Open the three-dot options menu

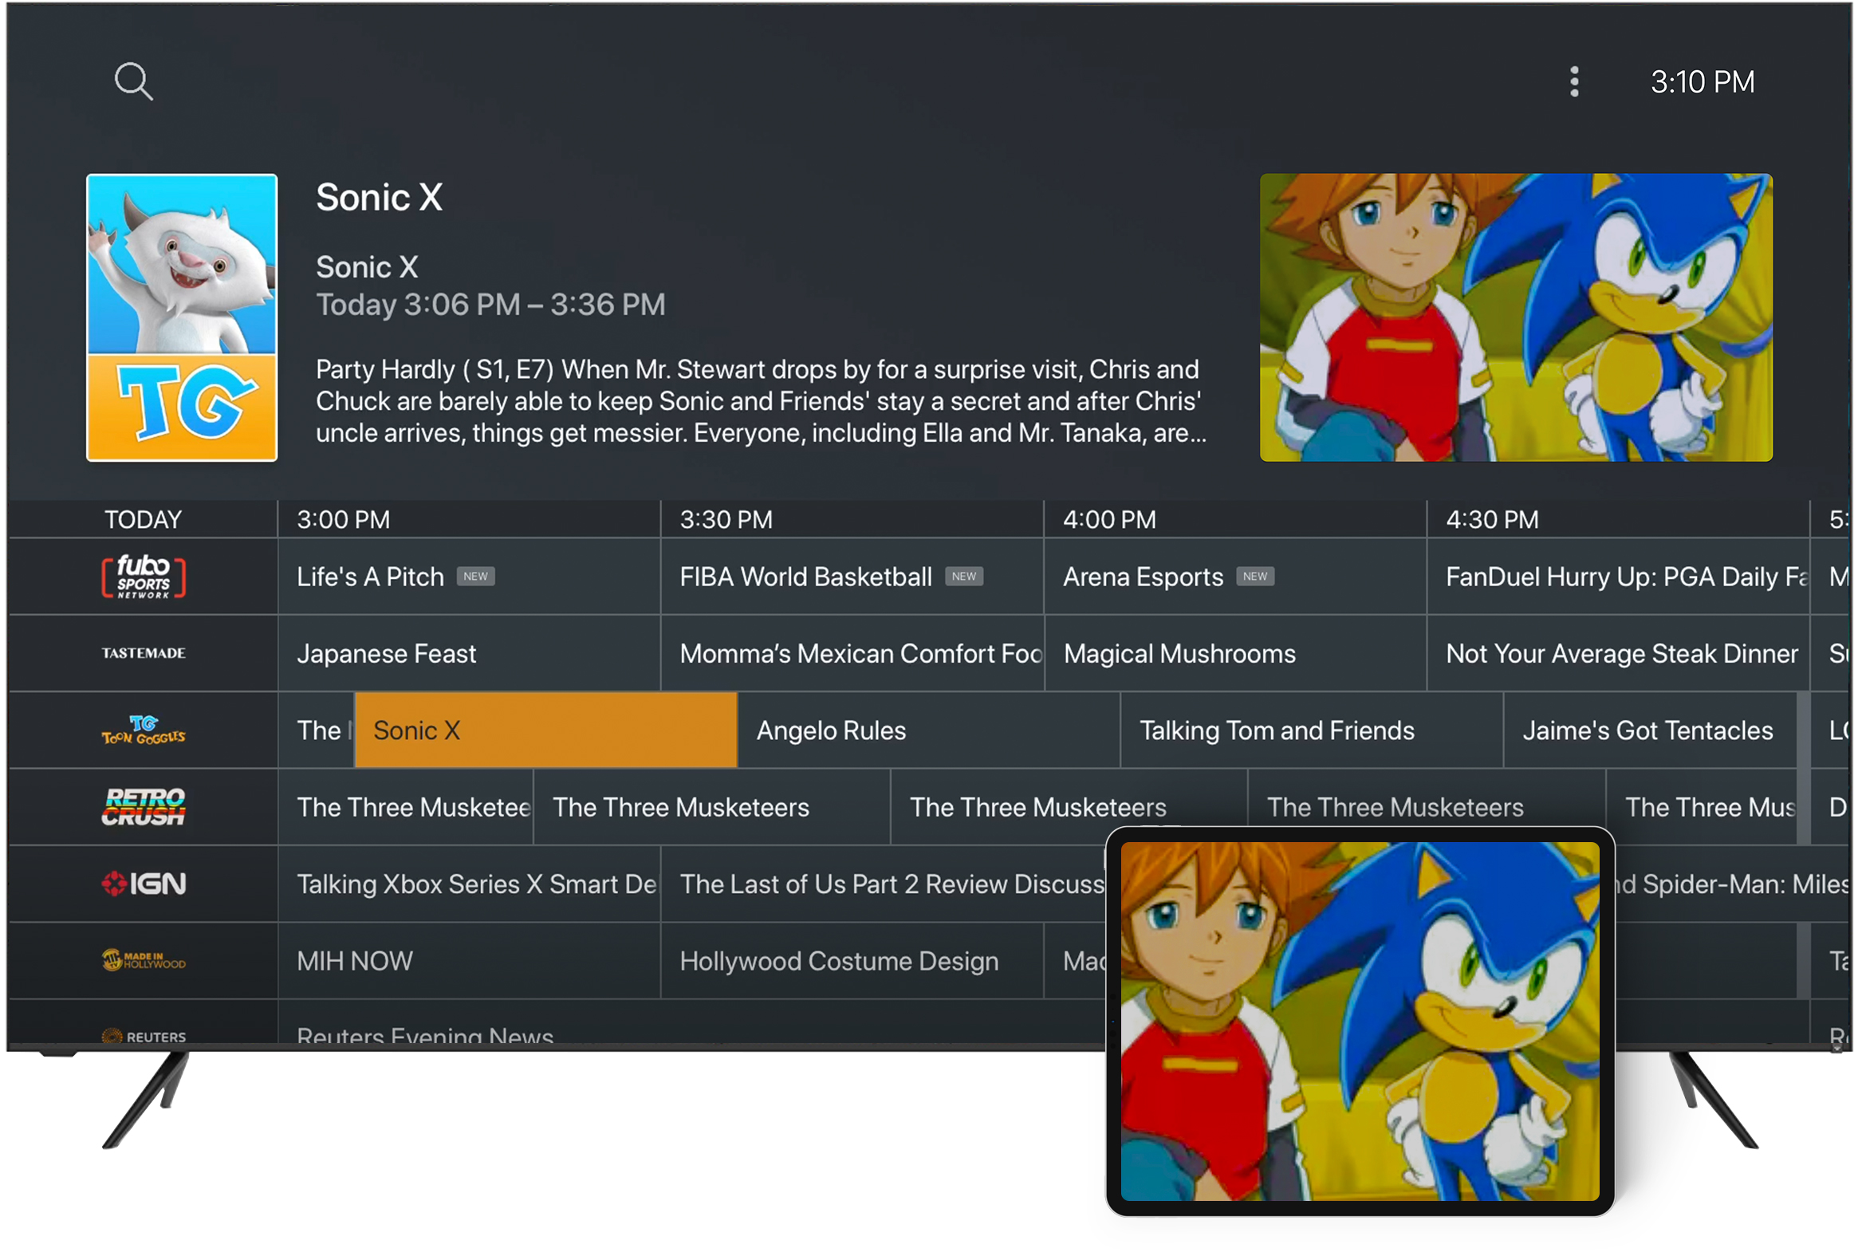(1573, 81)
